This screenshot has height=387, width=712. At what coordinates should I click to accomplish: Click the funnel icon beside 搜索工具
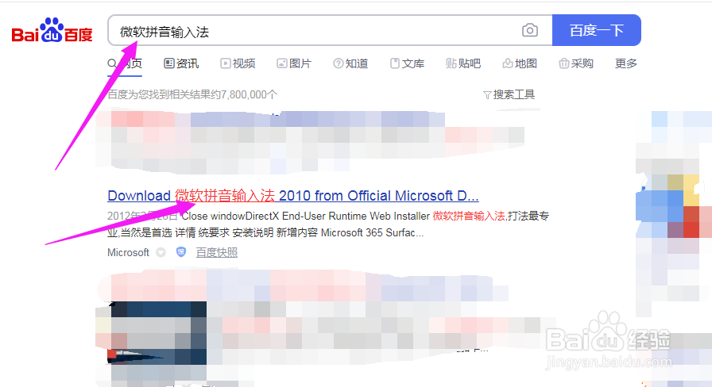pos(487,94)
